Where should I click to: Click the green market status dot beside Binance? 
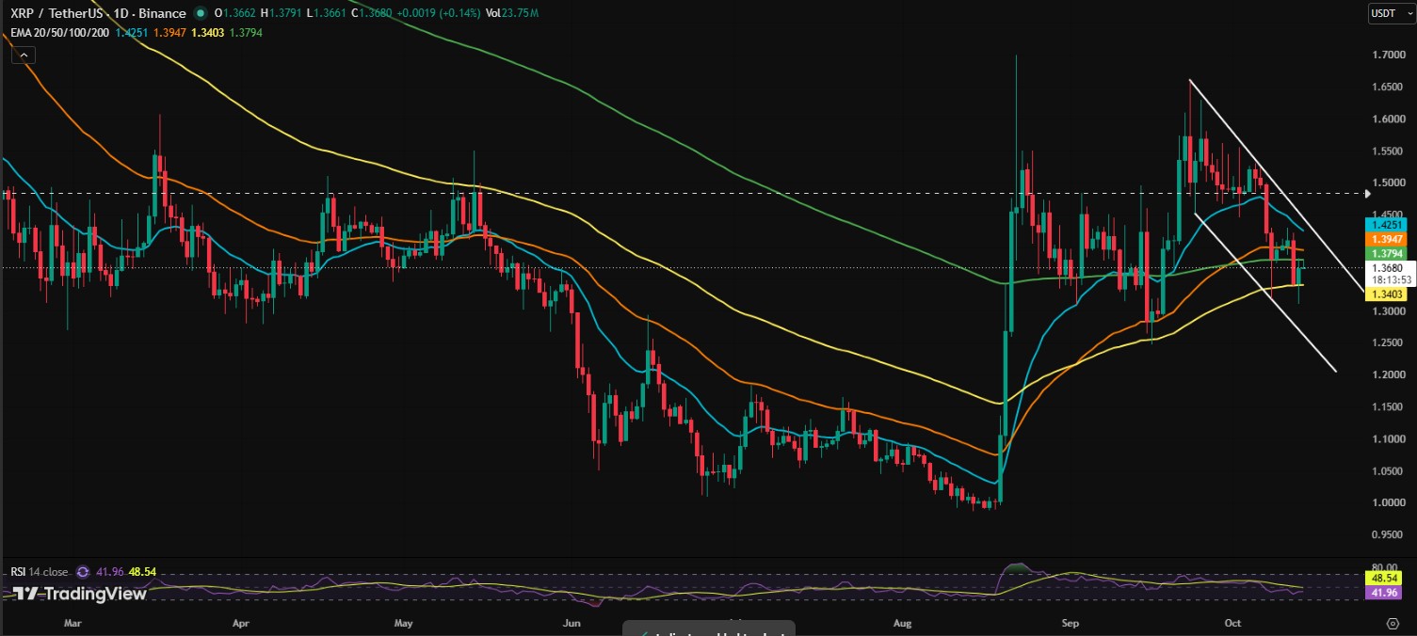coord(200,14)
